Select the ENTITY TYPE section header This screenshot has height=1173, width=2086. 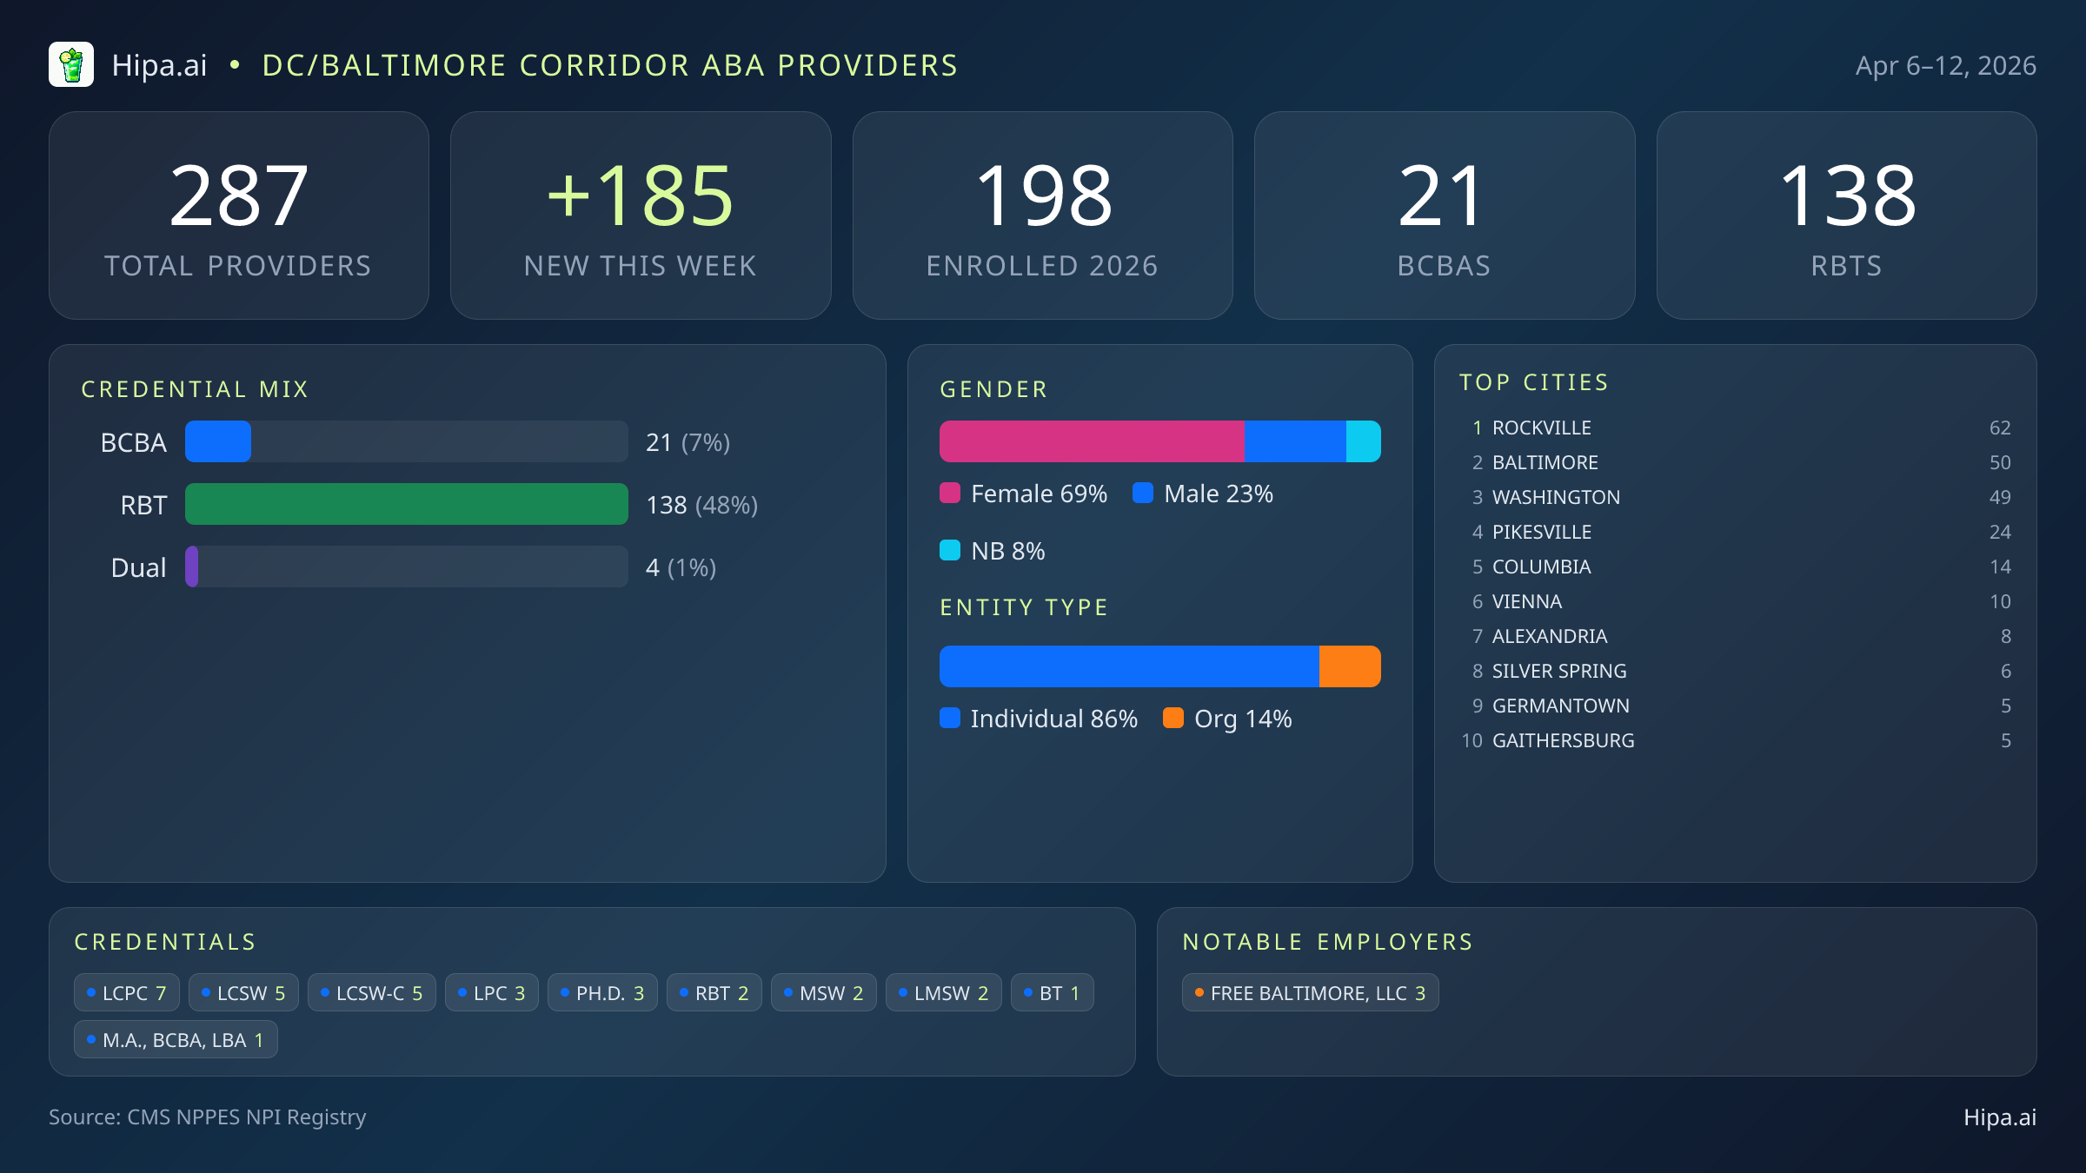tap(1023, 607)
